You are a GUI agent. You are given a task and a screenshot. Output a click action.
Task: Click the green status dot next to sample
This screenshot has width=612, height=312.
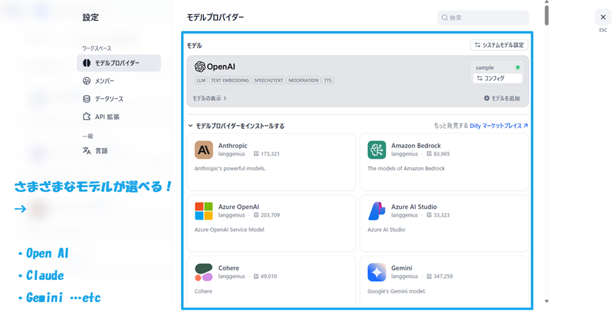coord(518,67)
